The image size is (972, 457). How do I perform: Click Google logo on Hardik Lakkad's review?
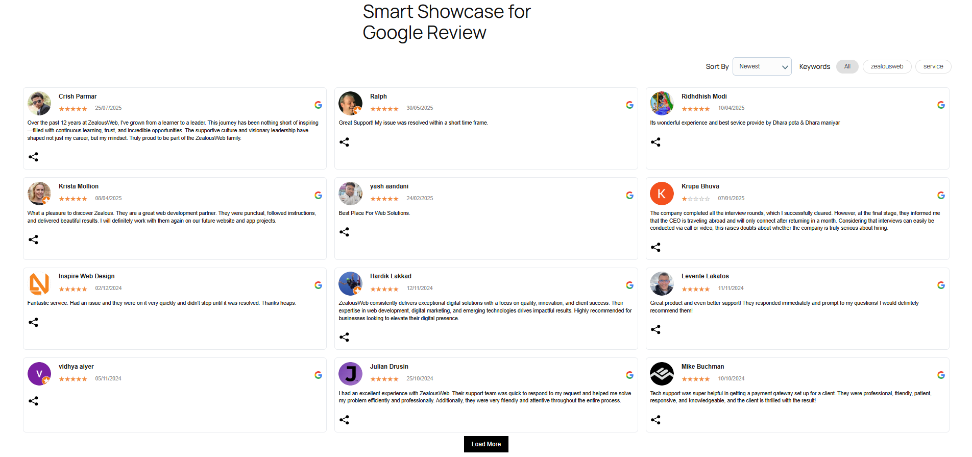[629, 285]
